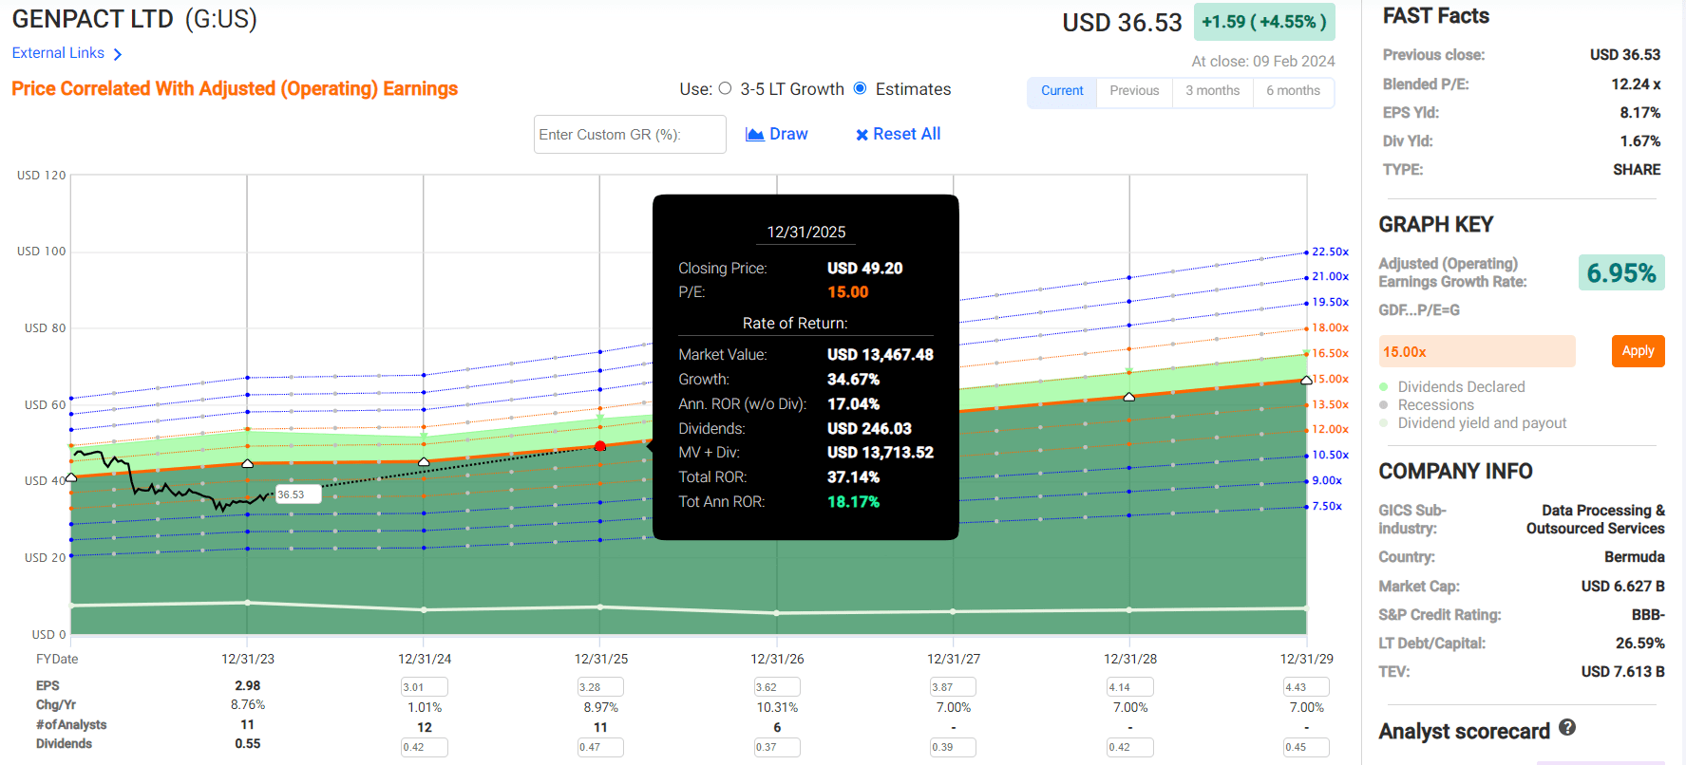Click the +1.59 (+4.55%) price change badge

point(1264,22)
